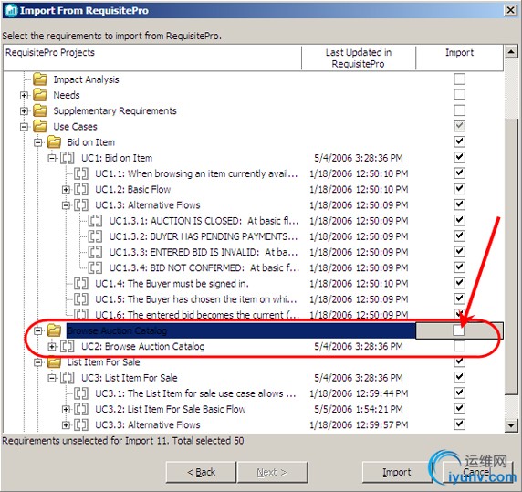This screenshot has height=492, width=522.
Task: Click the Use Cases folder icon
Action: tap(40, 126)
